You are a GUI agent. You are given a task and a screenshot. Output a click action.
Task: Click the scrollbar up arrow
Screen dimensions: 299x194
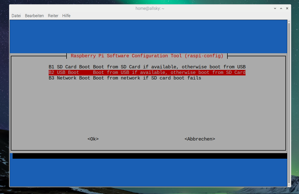tap(289, 21)
